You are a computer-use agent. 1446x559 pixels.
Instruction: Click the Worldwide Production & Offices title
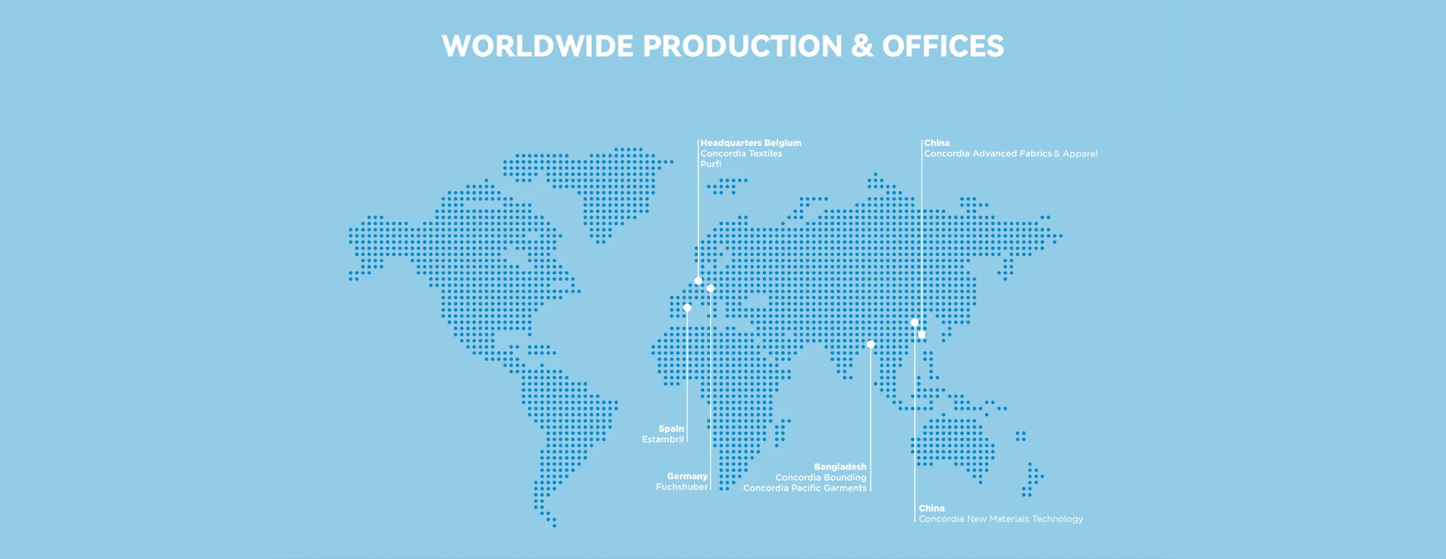[723, 46]
